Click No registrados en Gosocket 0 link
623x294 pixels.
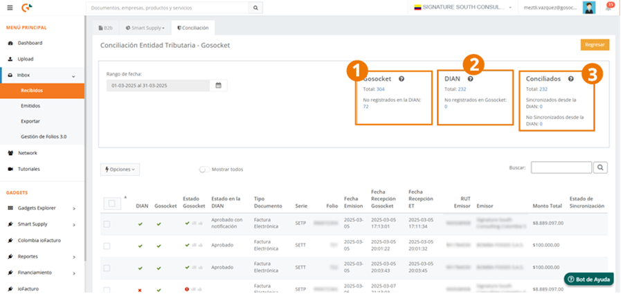[x=446, y=107]
